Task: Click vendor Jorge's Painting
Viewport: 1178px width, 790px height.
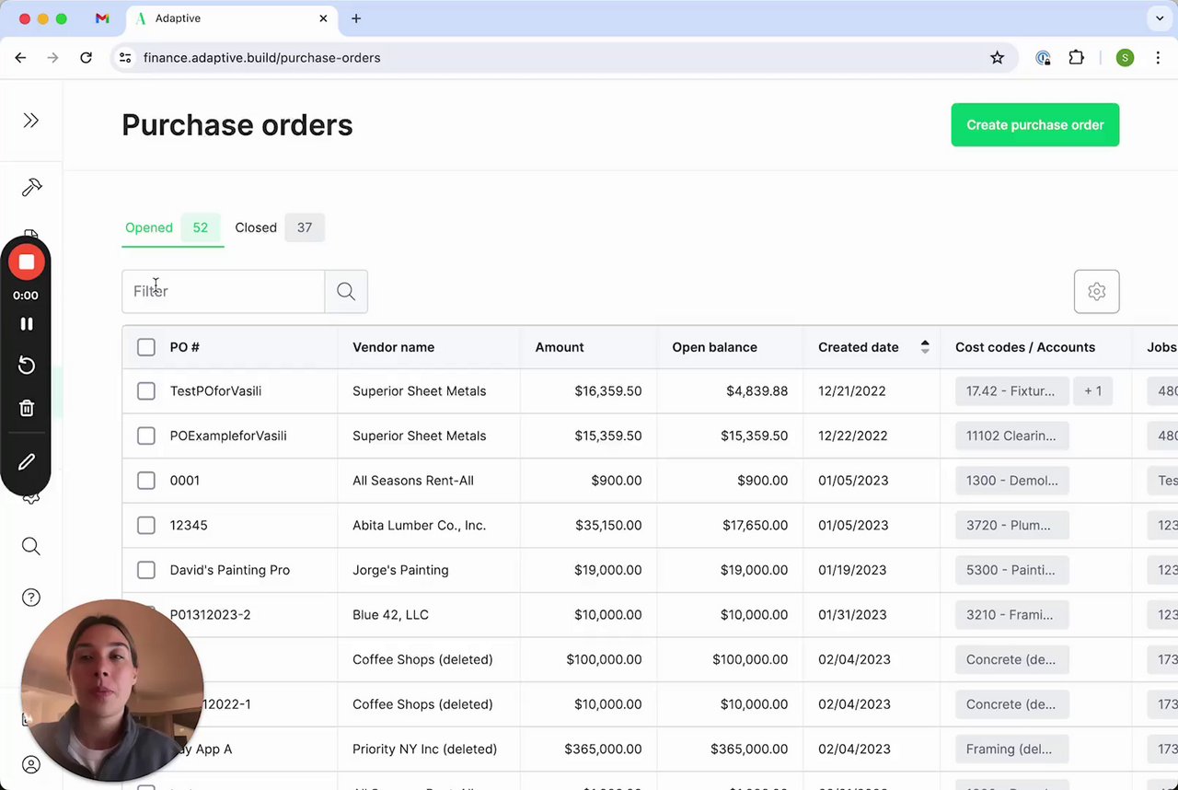Action: [400, 570]
